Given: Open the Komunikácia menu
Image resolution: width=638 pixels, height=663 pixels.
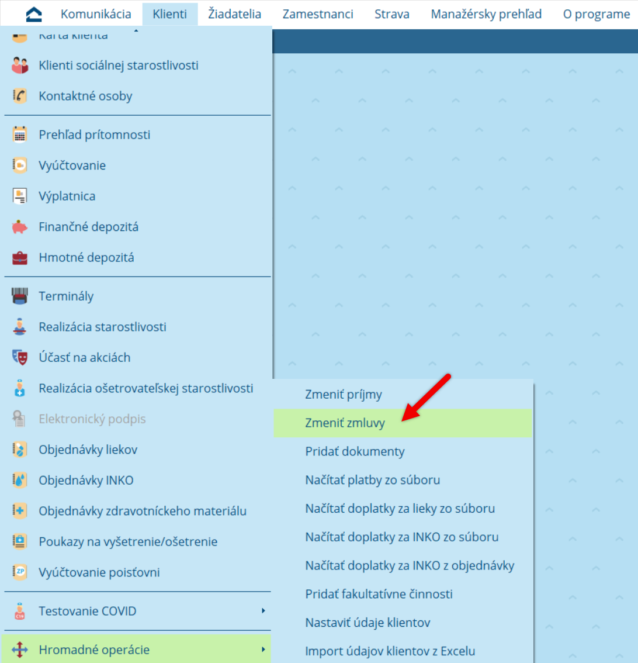Looking at the screenshot, I should pos(96,15).
